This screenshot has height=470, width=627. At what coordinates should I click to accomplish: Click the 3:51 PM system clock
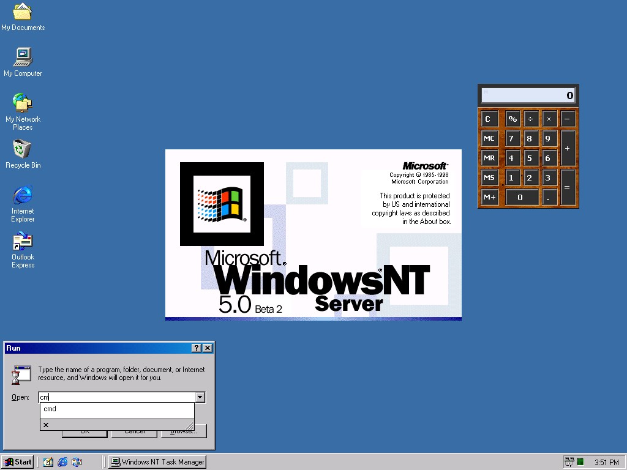click(x=606, y=463)
